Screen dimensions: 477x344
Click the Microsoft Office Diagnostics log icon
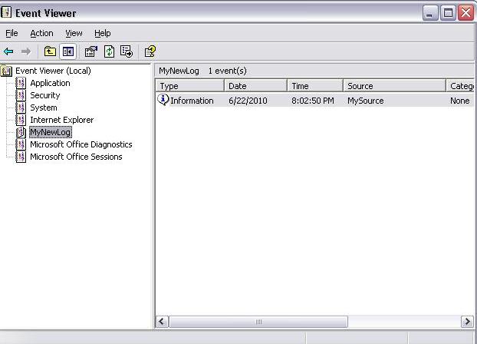(21, 144)
